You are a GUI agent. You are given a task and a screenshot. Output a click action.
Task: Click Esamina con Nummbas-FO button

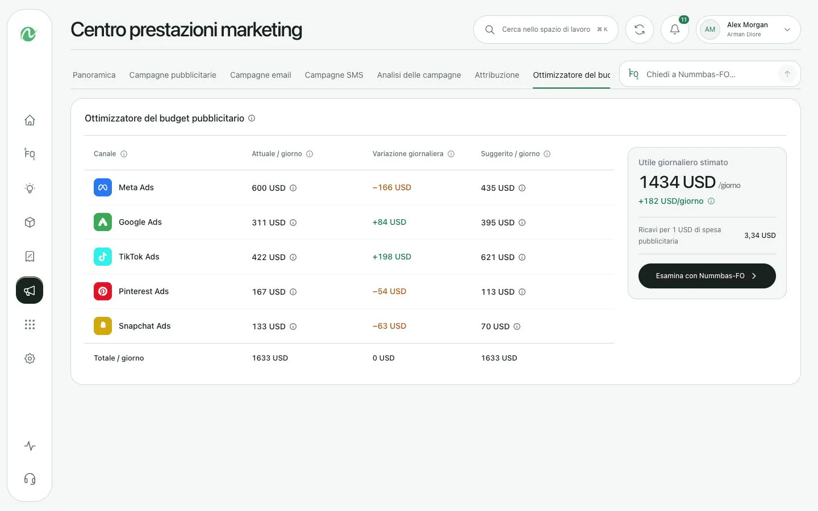tap(707, 276)
